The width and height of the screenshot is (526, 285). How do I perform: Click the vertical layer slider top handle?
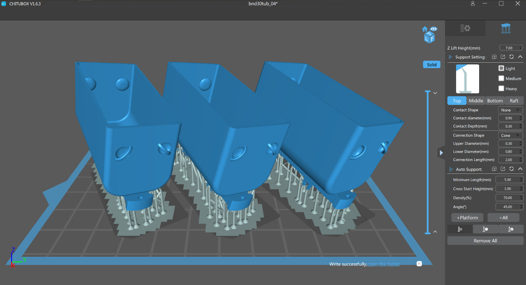pyautogui.click(x=428, y=91)
